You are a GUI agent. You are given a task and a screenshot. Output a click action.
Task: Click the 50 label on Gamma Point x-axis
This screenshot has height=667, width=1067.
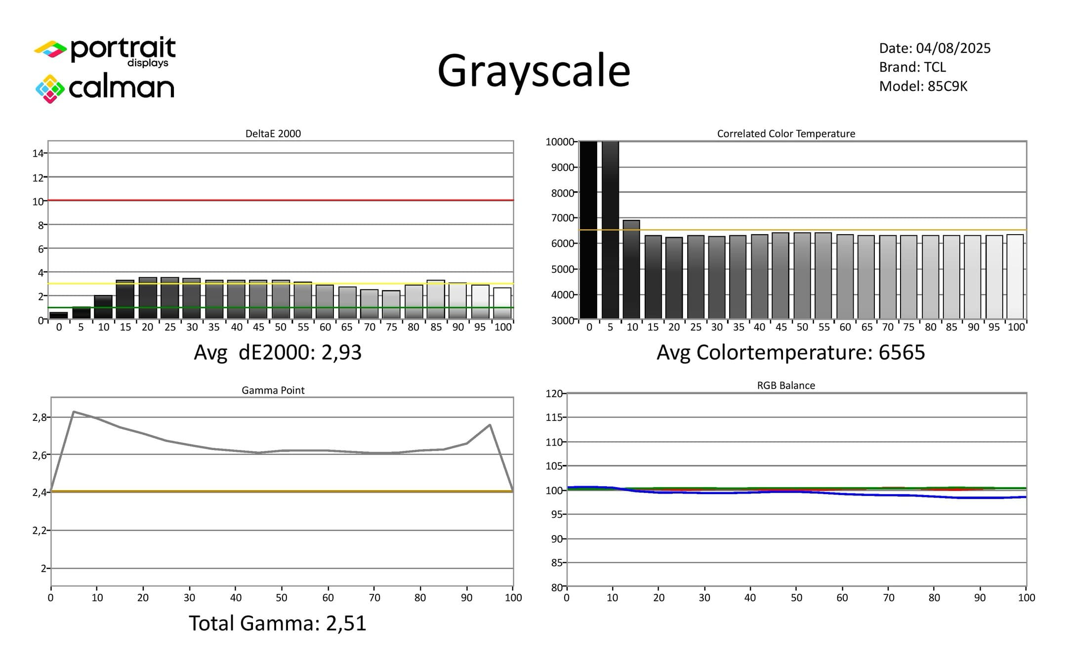pos(282,597)
